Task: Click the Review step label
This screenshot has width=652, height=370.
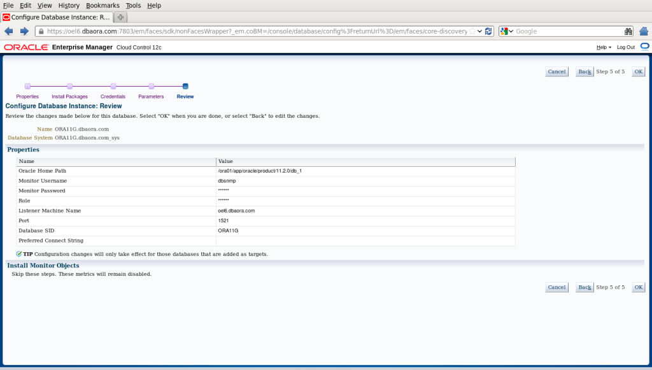Action: 185,96
